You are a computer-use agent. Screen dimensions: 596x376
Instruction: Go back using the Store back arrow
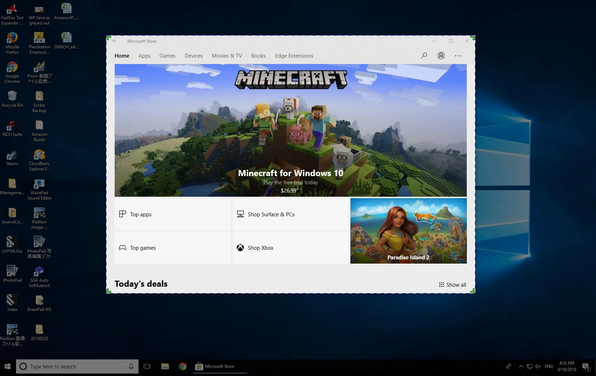(x=115, y=41)
